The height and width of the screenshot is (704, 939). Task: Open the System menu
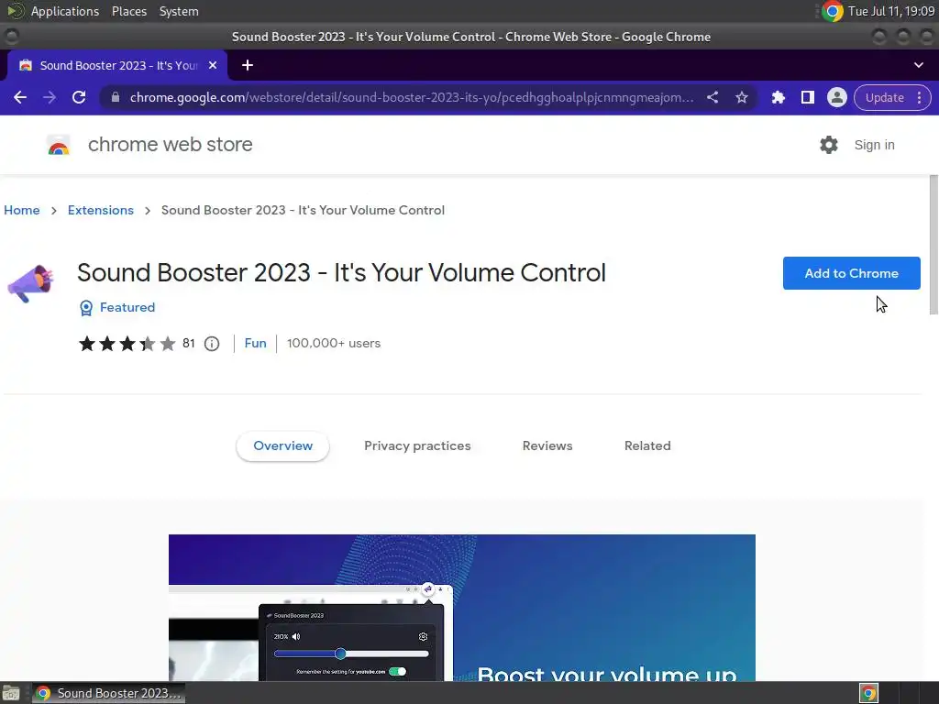[x=179, y=11]
